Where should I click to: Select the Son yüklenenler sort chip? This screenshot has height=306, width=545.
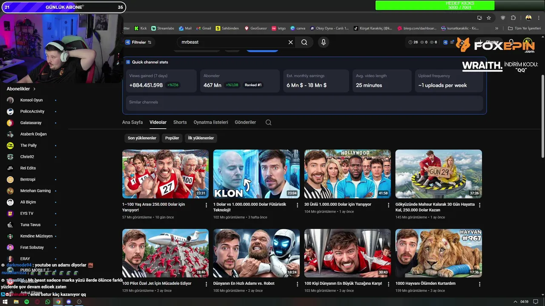point(142,138)
